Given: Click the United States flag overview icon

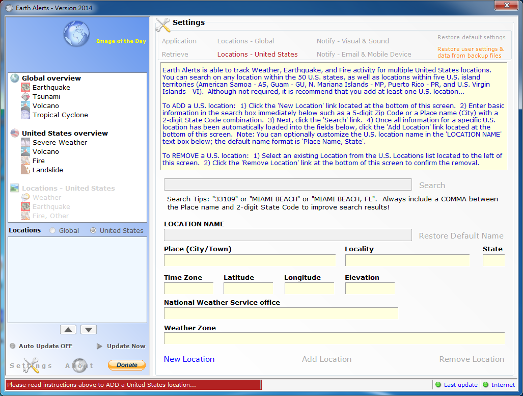Looking at the screenshot, I should [15, 133].
